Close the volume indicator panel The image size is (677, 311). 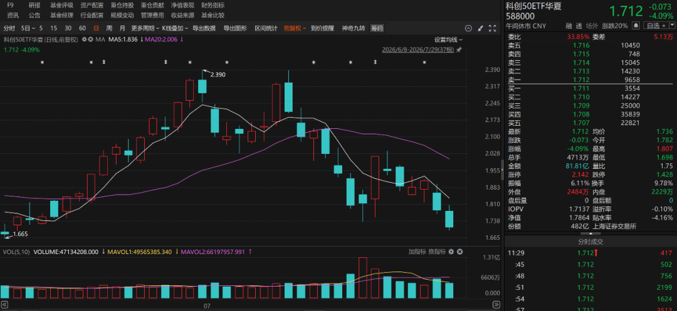460,252
